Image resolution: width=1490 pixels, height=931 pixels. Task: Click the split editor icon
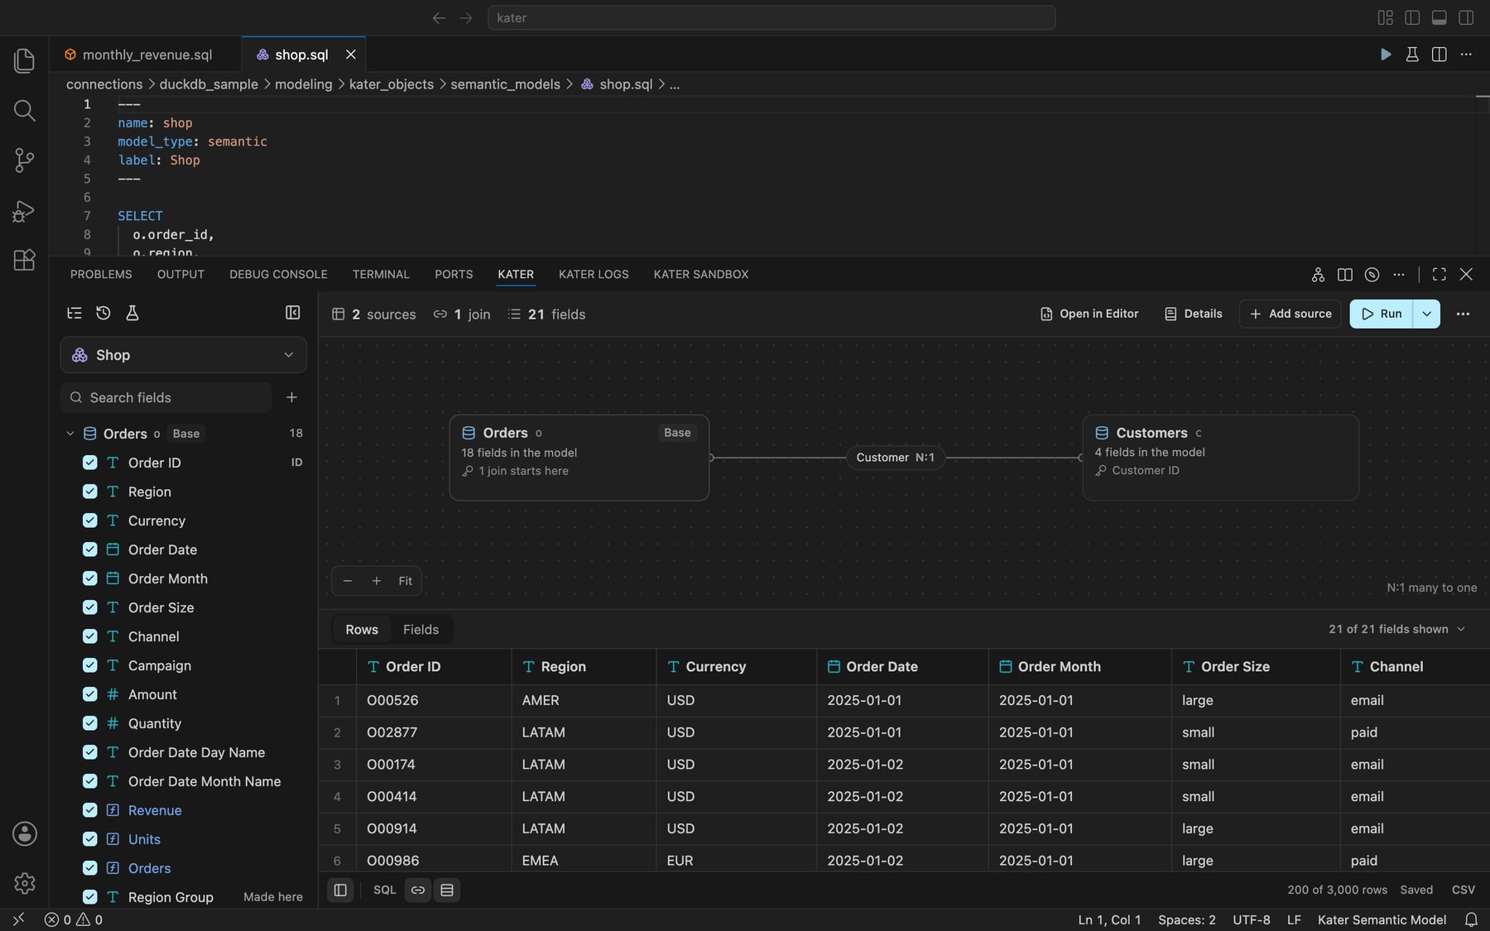click(1440, 55)
